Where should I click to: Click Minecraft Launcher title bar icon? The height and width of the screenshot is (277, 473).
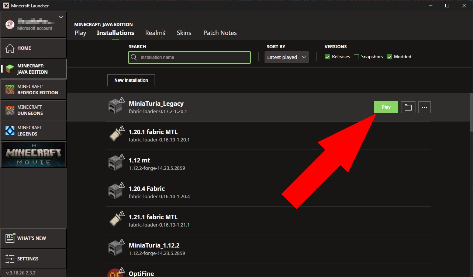coord(6,6)
